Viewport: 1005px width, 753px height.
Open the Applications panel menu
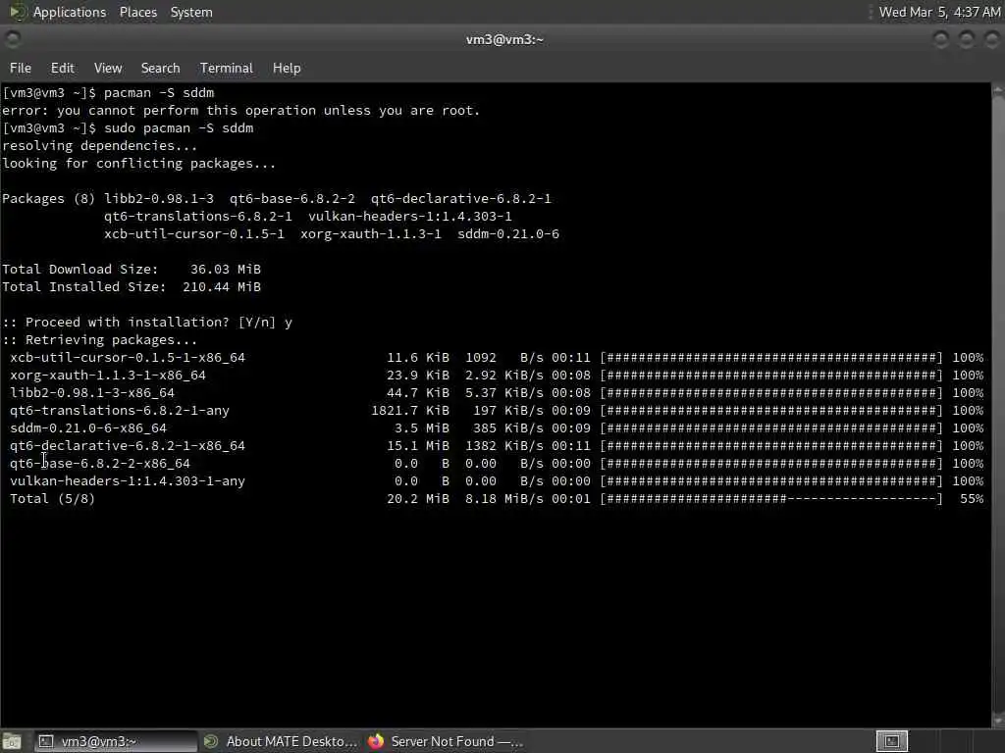[x=70, y=12]
